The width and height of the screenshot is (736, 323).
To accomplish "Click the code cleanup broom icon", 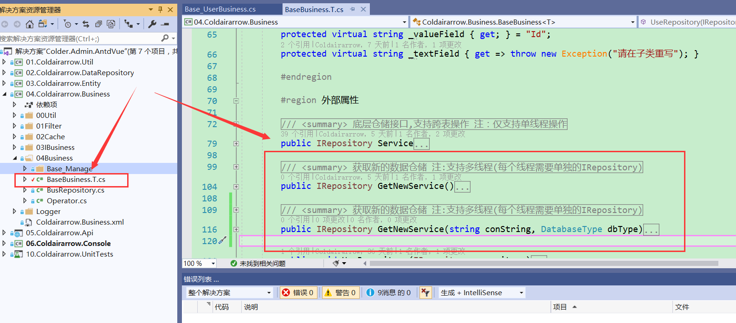I will 336,263.
